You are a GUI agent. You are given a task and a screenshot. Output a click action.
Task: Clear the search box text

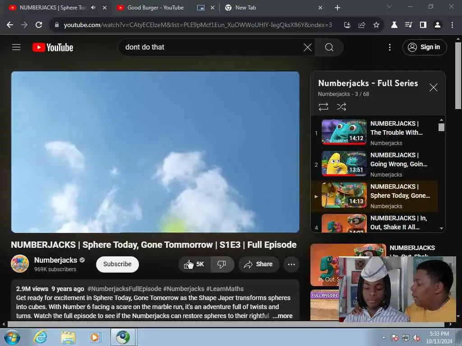(307, 47)
